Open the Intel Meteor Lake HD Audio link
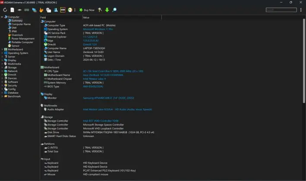 tap(117, 109)
